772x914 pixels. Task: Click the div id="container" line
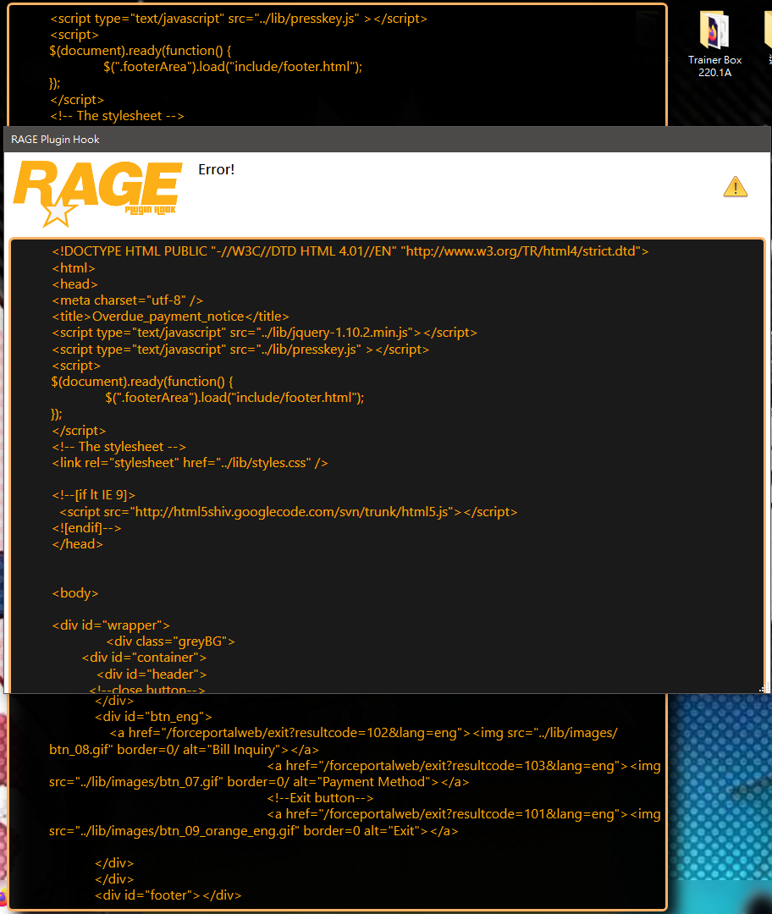coord(144,658)
